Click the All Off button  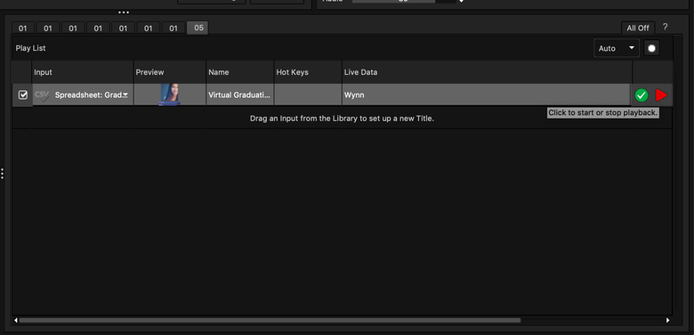pos(638,28)
